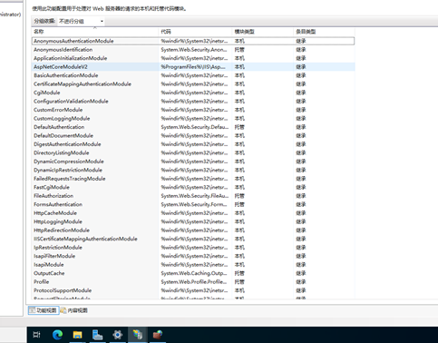Open File Explorer from taskbar

77,335
